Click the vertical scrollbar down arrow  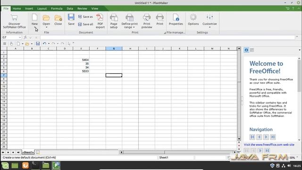239,139
